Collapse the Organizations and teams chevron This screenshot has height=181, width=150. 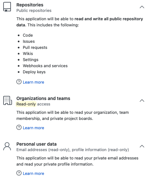coord(142,101)
